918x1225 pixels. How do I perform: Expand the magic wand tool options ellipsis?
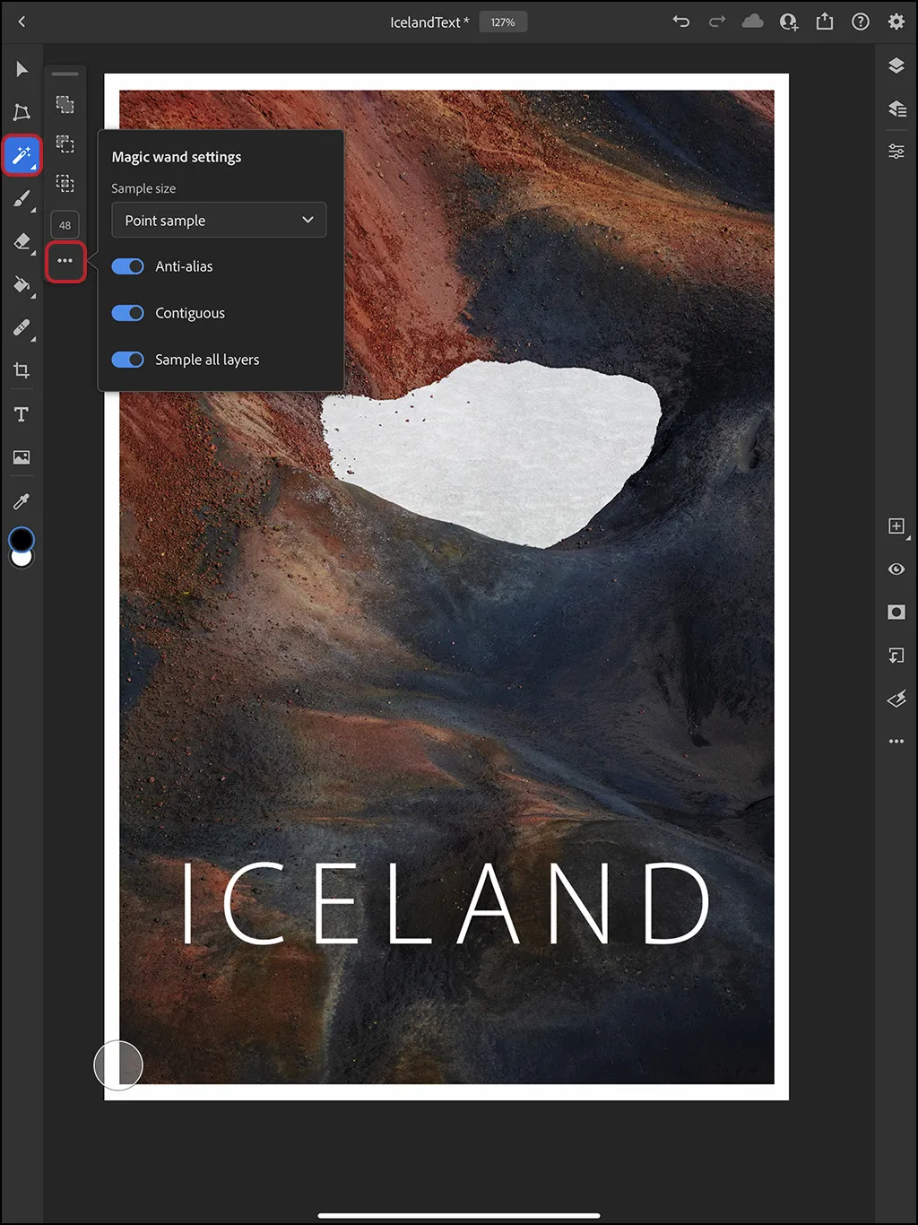click(x=65, y=261)
